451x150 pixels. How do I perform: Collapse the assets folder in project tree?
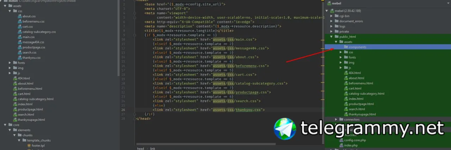[5, 6]
